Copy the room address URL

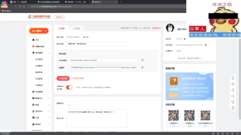206,45
